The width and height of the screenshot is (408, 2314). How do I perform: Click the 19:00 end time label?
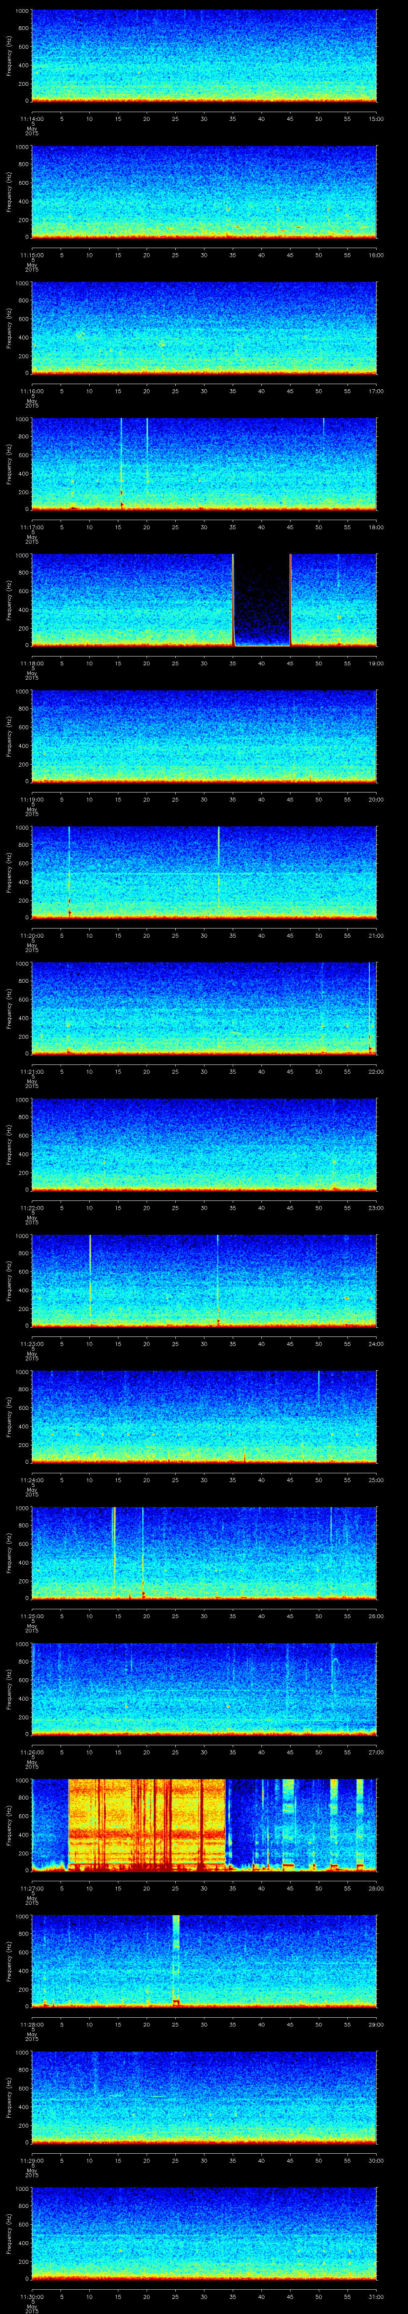click(377, 664)
